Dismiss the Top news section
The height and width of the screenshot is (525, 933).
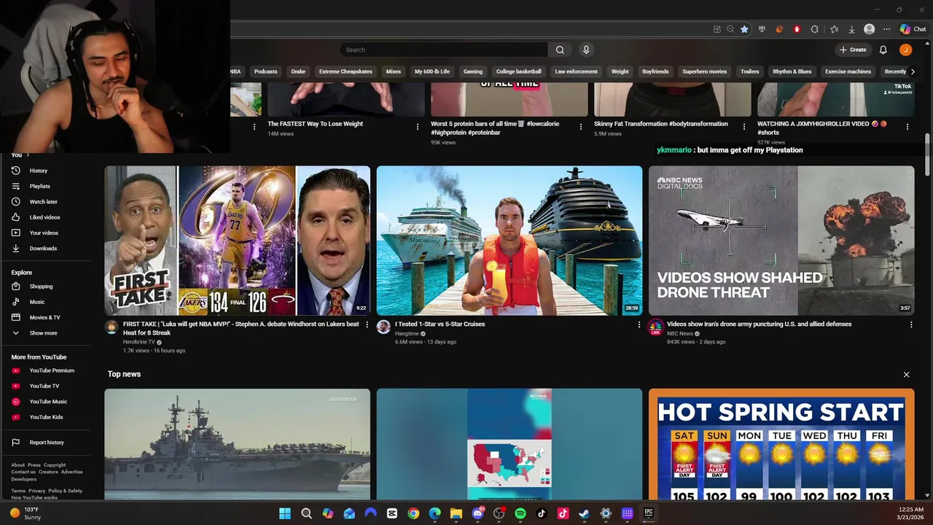coord(906,375)
